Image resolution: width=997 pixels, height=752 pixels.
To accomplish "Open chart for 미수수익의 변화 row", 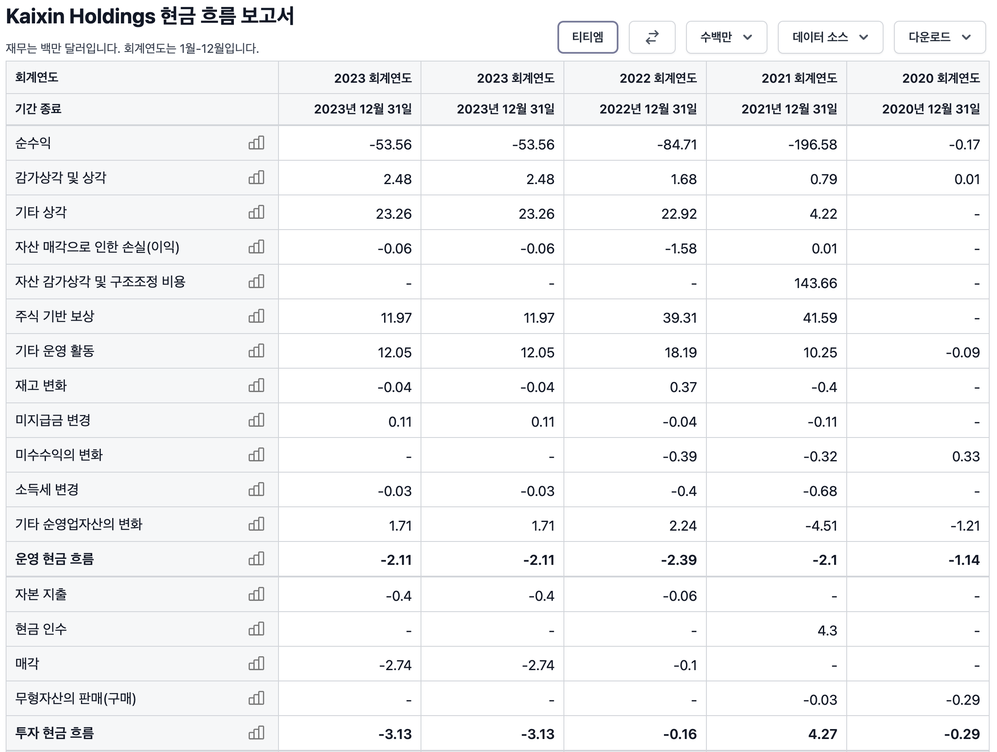I will tap(256, 455).
